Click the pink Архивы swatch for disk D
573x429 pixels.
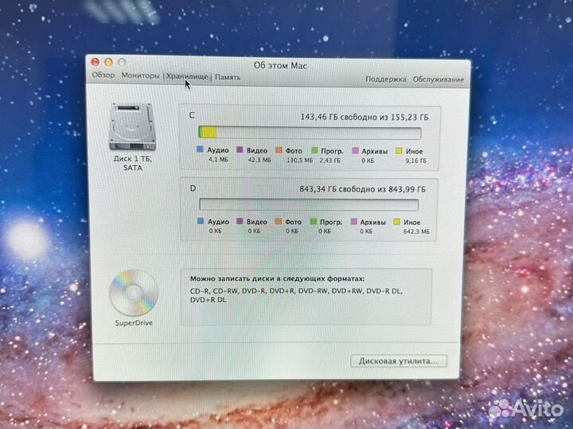[x=353, y=222]
